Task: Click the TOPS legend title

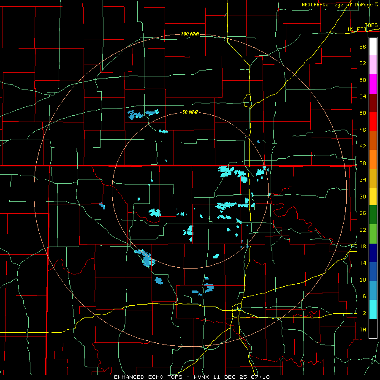Action: click(x=371, y=25)
